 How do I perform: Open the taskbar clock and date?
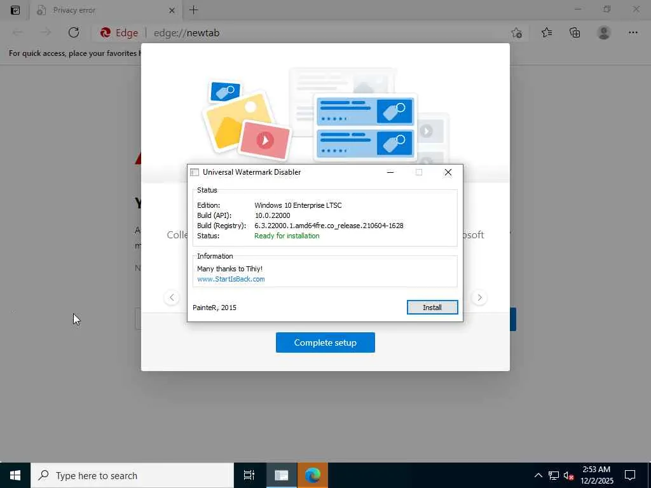596,475
